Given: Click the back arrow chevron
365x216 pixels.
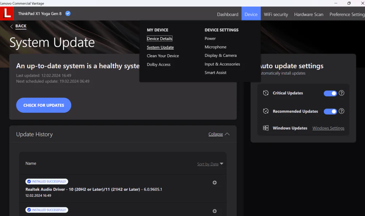Looking at the screenshot, I should click(11, 27).
